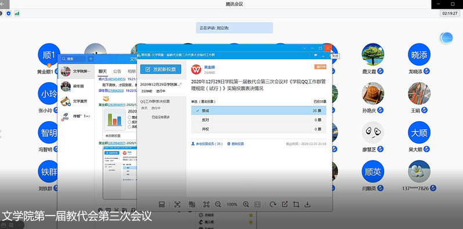Screen dimensions: 463x229
Task: Click the 发起新投票 button
Action: [161, 70]
